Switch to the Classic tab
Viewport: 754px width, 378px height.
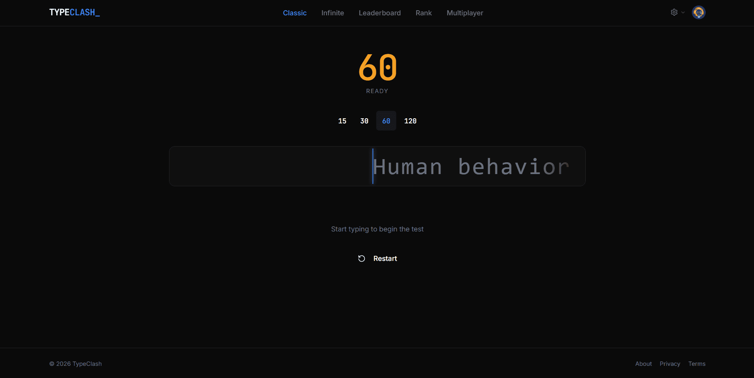(x=295, y=13)
